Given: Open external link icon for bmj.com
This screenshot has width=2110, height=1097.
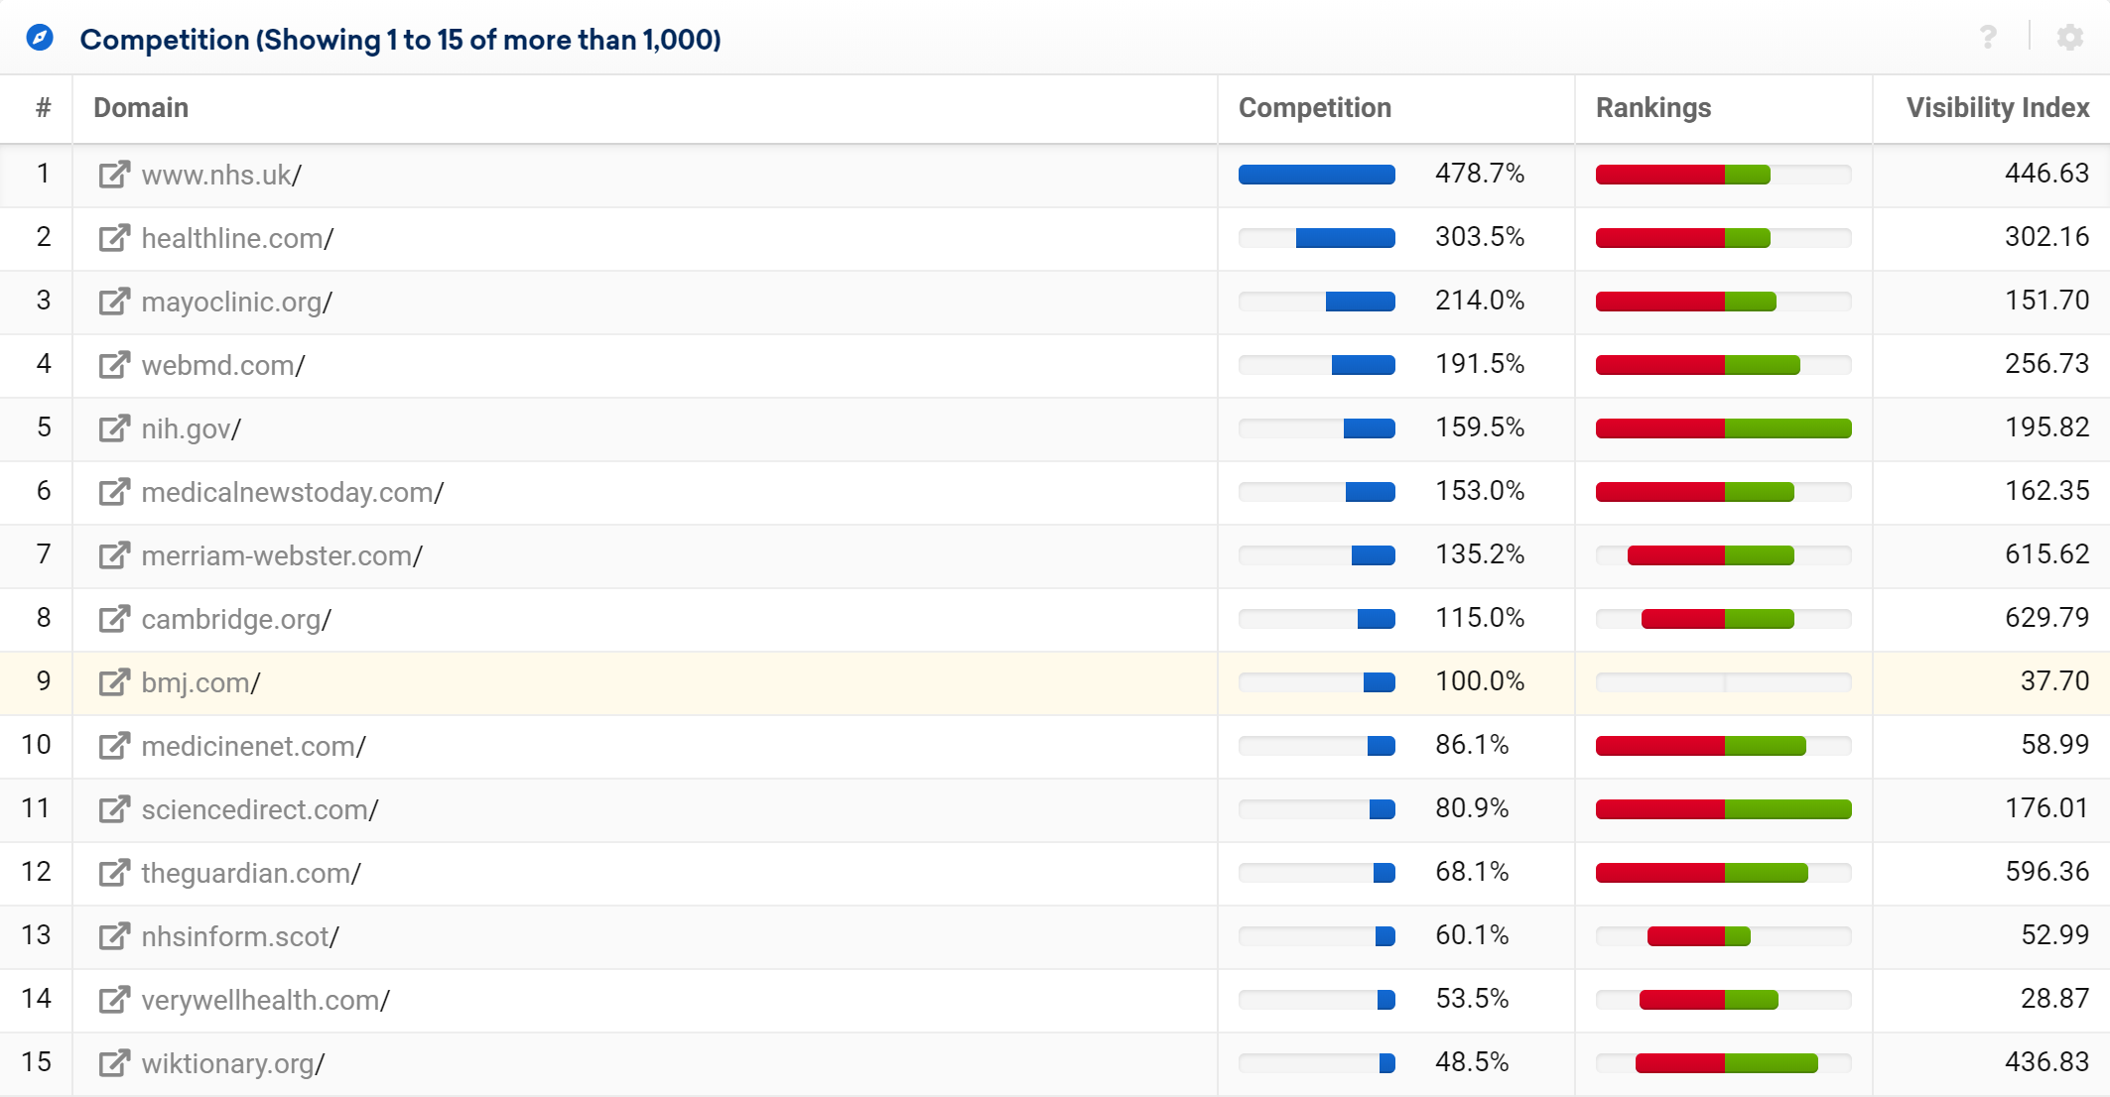Looking at the screenshot, I should (114, 682).
